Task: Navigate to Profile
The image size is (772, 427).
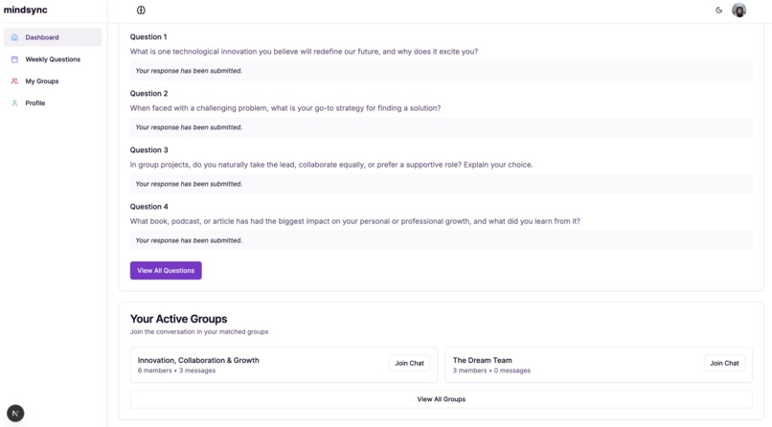Action: pos(53,103)
